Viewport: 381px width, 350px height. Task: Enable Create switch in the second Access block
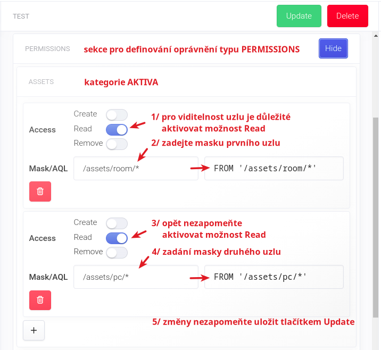(x=117, y=223)
